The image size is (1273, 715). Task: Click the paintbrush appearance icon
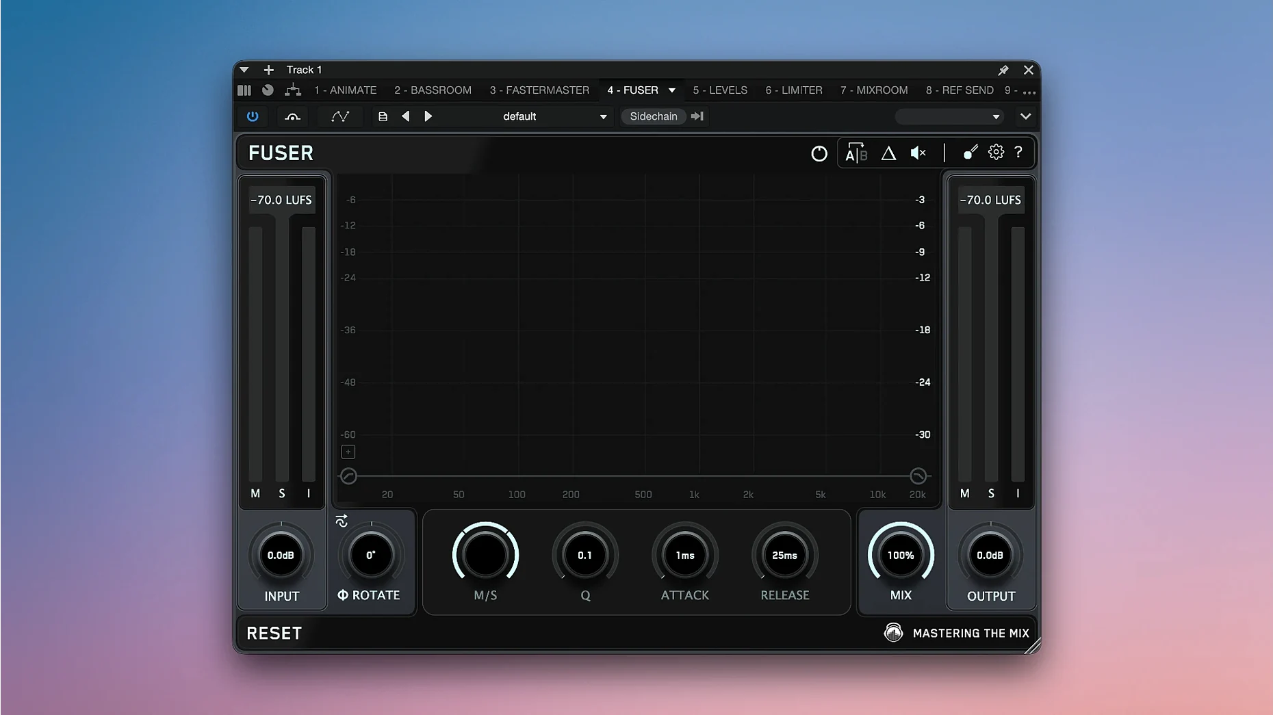coord(970,153)
